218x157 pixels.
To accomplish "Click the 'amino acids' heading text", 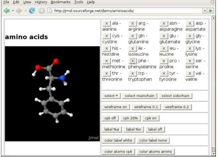I will point(26,37).
